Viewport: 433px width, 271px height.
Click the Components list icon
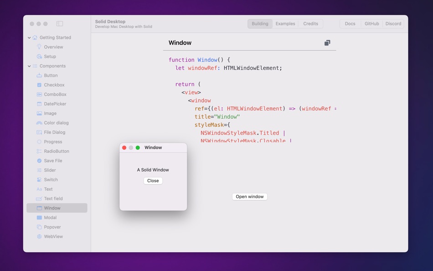coord(35,66)
